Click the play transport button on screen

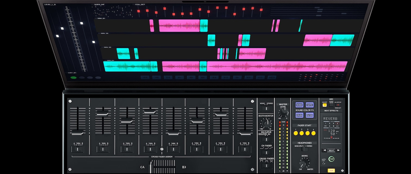coord(180,77)
